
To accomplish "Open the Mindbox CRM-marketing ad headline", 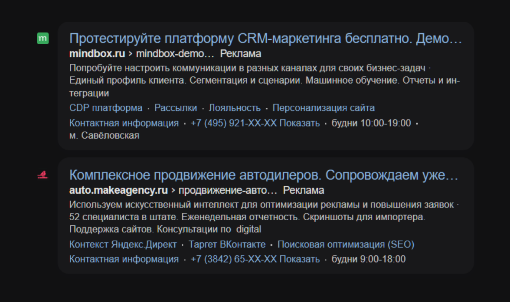I will (265, 39).
